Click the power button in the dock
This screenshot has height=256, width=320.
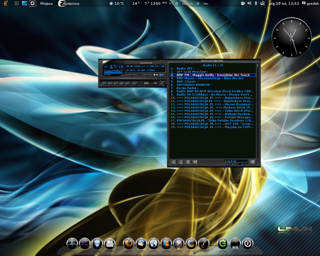247,243
